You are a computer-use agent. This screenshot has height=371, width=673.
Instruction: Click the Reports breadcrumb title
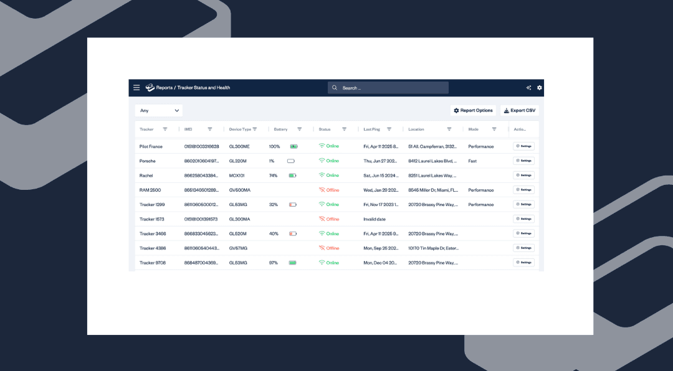[165, 88]
